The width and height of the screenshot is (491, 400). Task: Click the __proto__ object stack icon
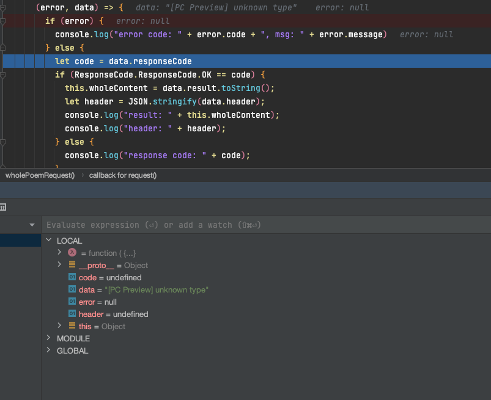72,264
